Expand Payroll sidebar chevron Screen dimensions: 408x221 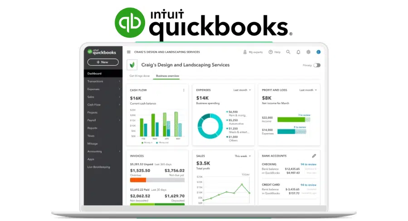coord(119,120)
